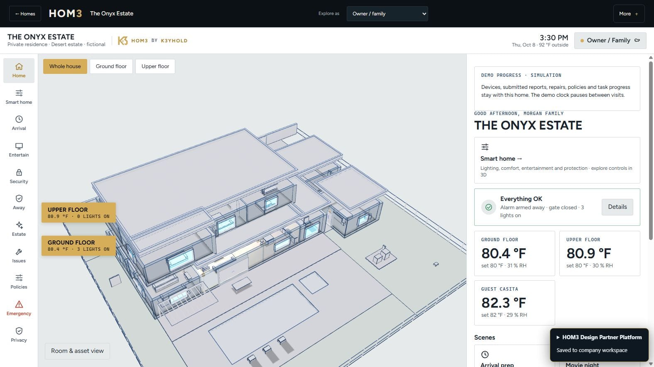Screen dimensions: 654x367
Task: Follow the Smart home arrow link
Action: pos(501,159)
